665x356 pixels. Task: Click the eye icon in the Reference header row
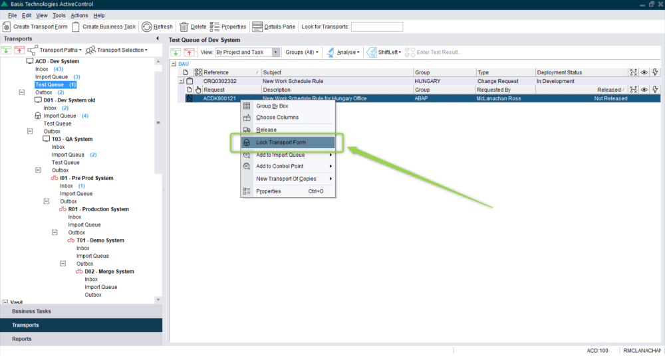tap(644, 72)
